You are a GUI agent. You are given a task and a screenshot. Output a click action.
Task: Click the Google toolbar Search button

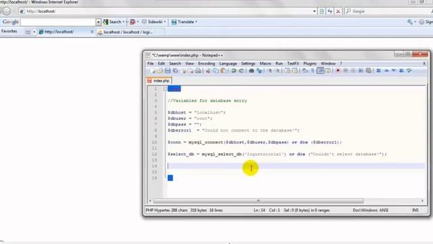112,22
